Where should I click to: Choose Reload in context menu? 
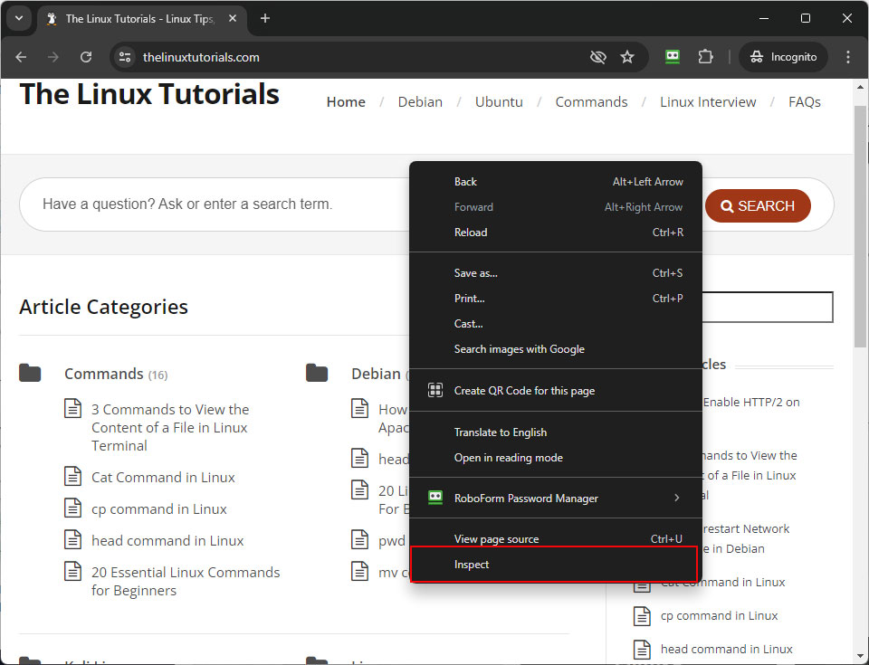click(x=556, y=233)
